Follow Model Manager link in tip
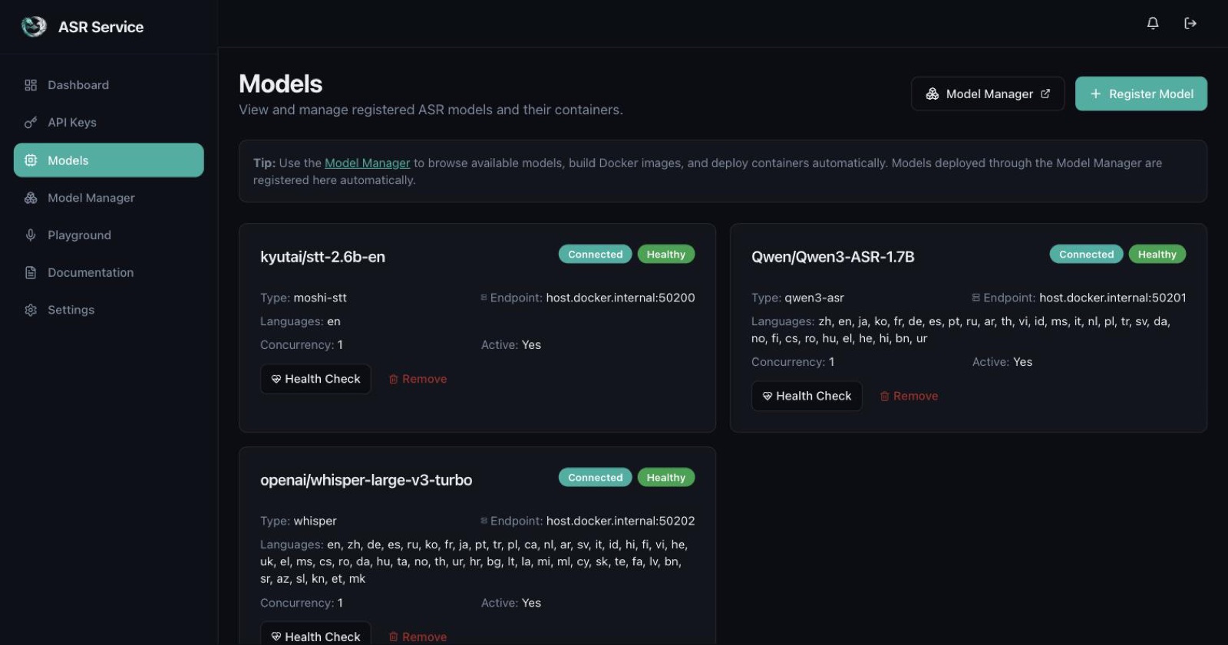The image size is (1228, 645). 368,163
